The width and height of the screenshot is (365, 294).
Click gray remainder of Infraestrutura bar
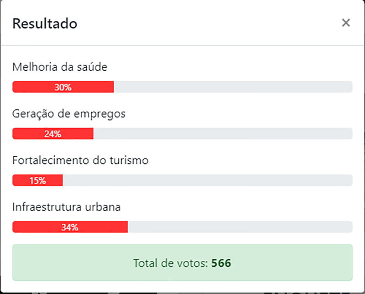click(x=240, y=227)
